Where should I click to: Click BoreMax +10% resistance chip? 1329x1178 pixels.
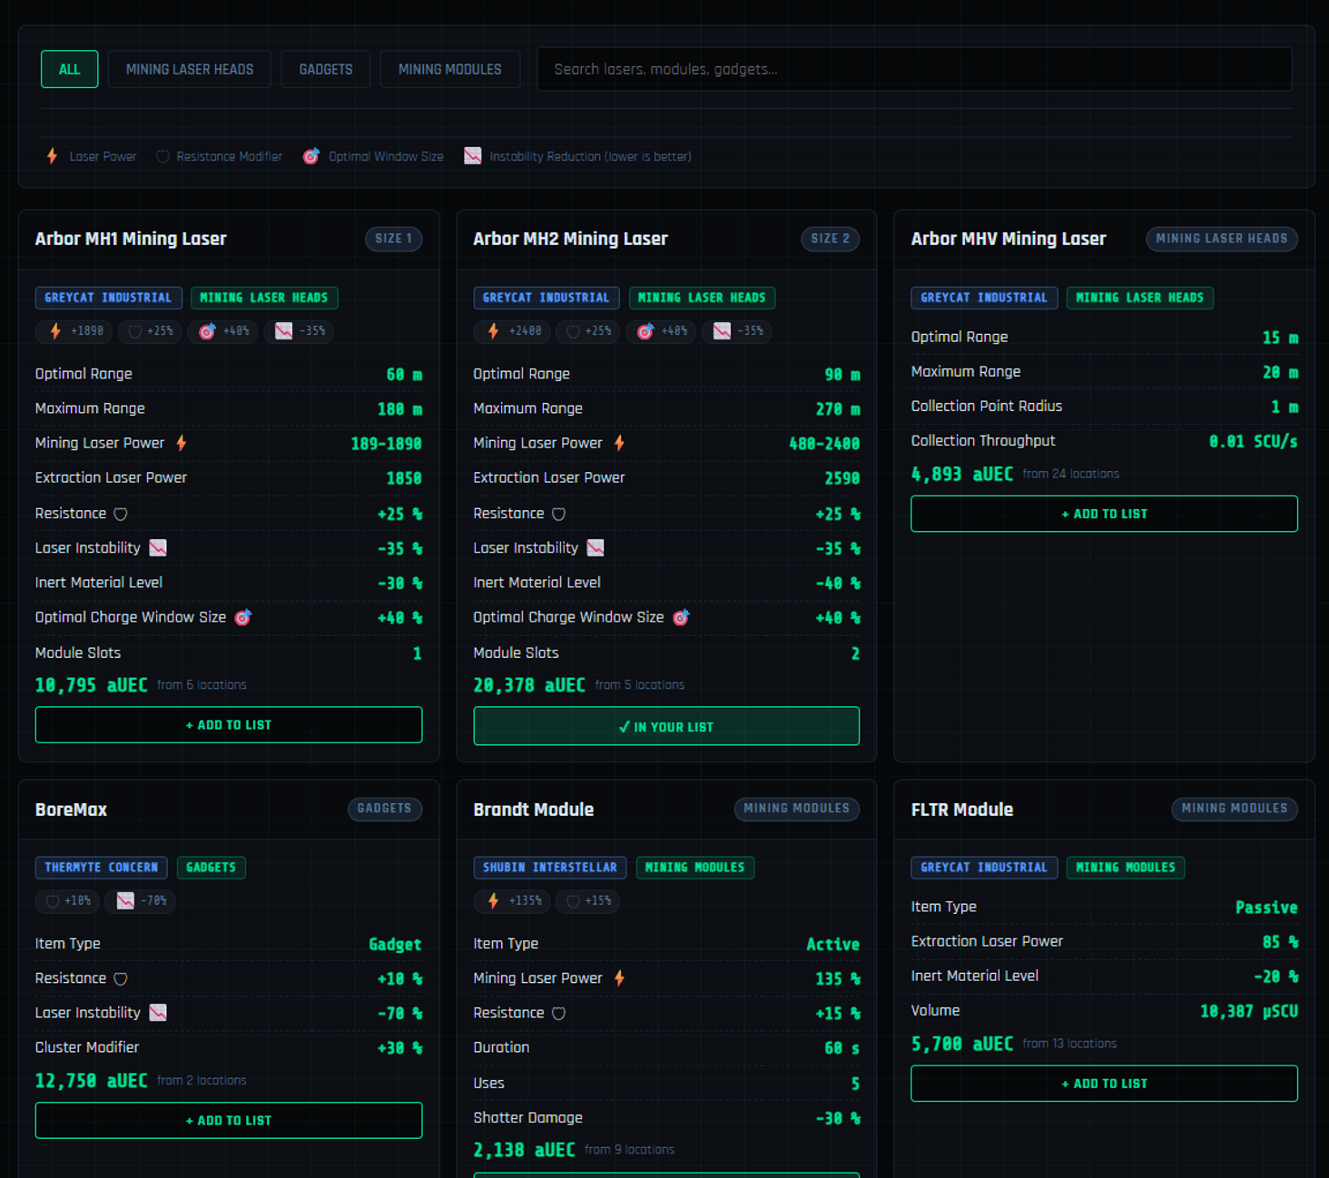coord(67,901)
